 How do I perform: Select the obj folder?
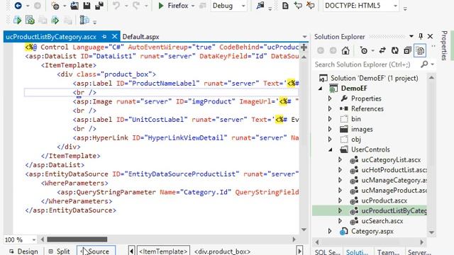356,140
